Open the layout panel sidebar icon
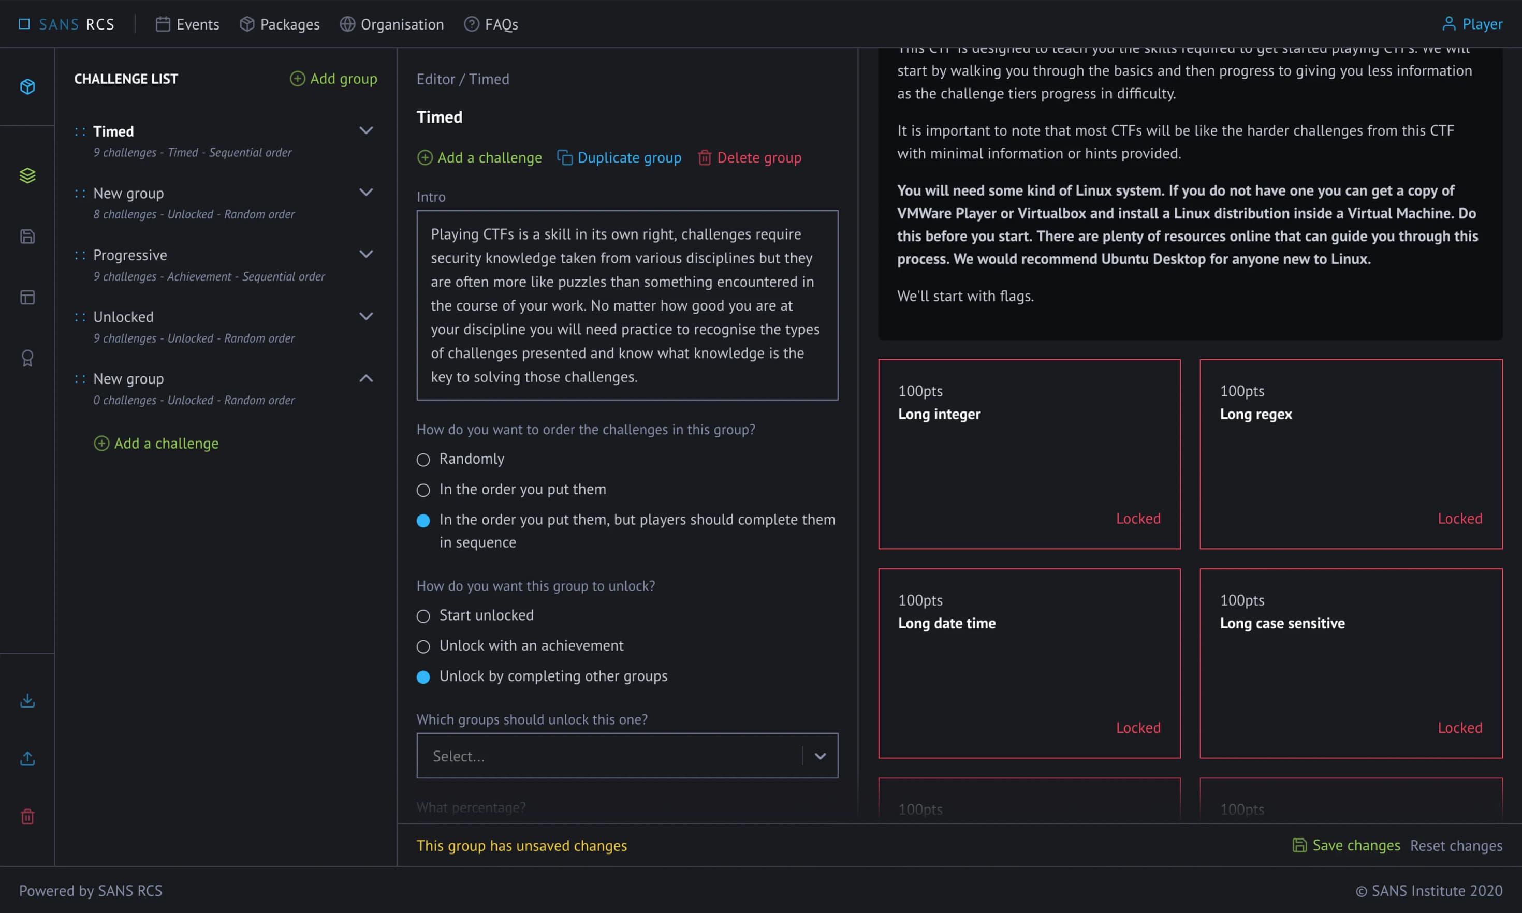This screenshot has height=913, width=1522. point(27,297)
